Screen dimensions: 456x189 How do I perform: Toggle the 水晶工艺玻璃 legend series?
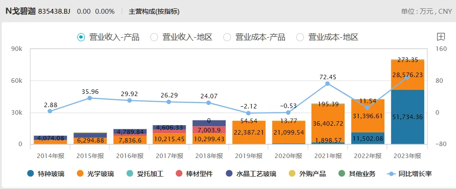pyautogui.click(x=251, y=174)
